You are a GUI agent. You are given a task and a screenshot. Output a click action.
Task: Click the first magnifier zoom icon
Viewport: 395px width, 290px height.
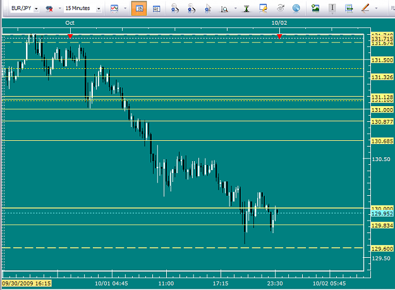tap(174, 8)
